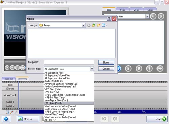Switch to the transitions tab
This screenshot has width=169, height=124.
(x=150, y=10)
